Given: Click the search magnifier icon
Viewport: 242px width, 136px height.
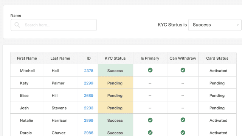Looking at the screenshot, I should [17, 25].
